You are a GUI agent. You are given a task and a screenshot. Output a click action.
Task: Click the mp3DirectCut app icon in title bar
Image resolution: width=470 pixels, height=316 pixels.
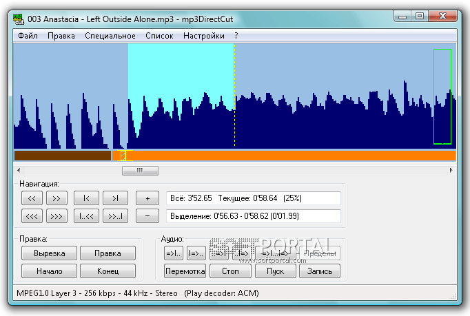[19, 19]
